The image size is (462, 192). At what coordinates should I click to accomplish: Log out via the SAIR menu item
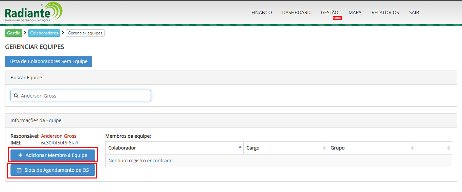[x=414, y=12]
